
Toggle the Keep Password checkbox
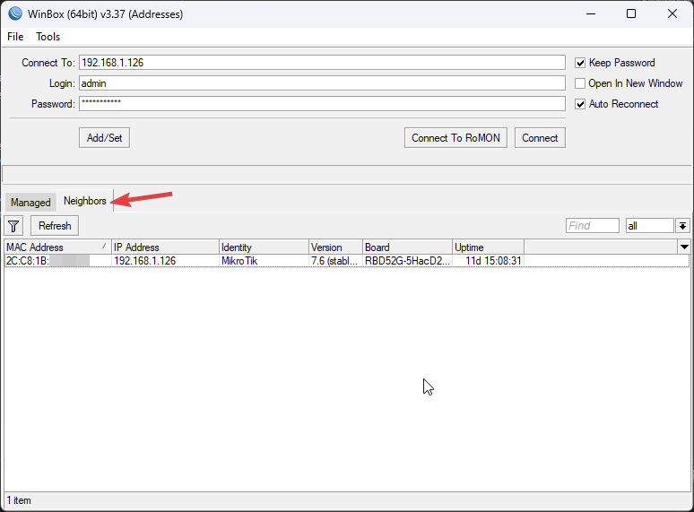pyautogui.click(x=580, y=63)
